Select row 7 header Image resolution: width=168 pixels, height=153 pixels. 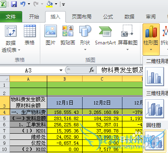coord(5,131)
